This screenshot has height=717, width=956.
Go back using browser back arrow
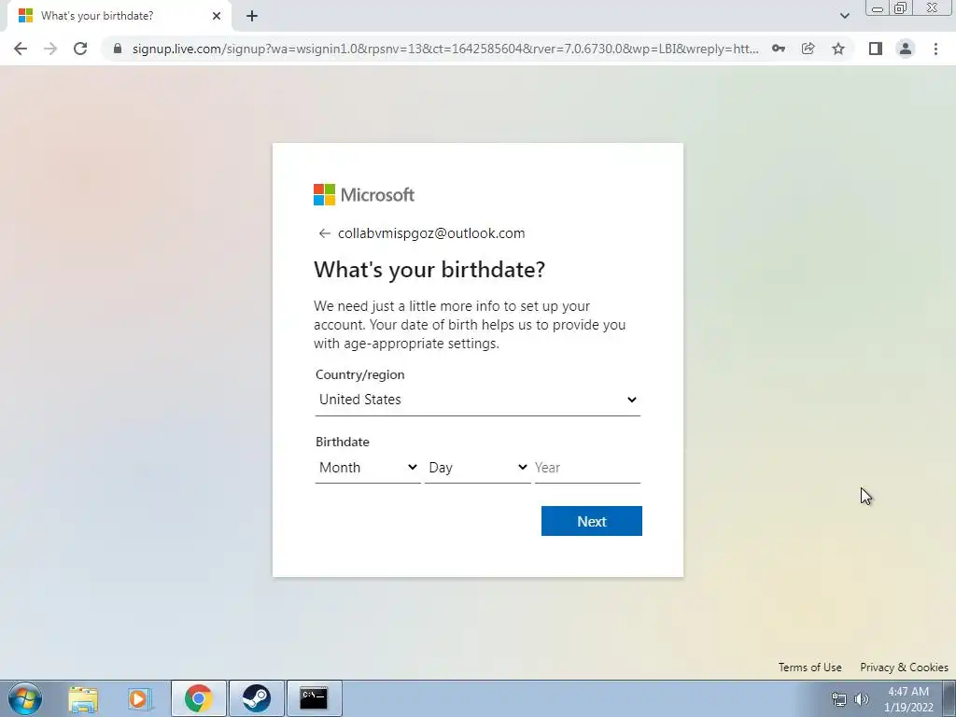tap(21, 49)
